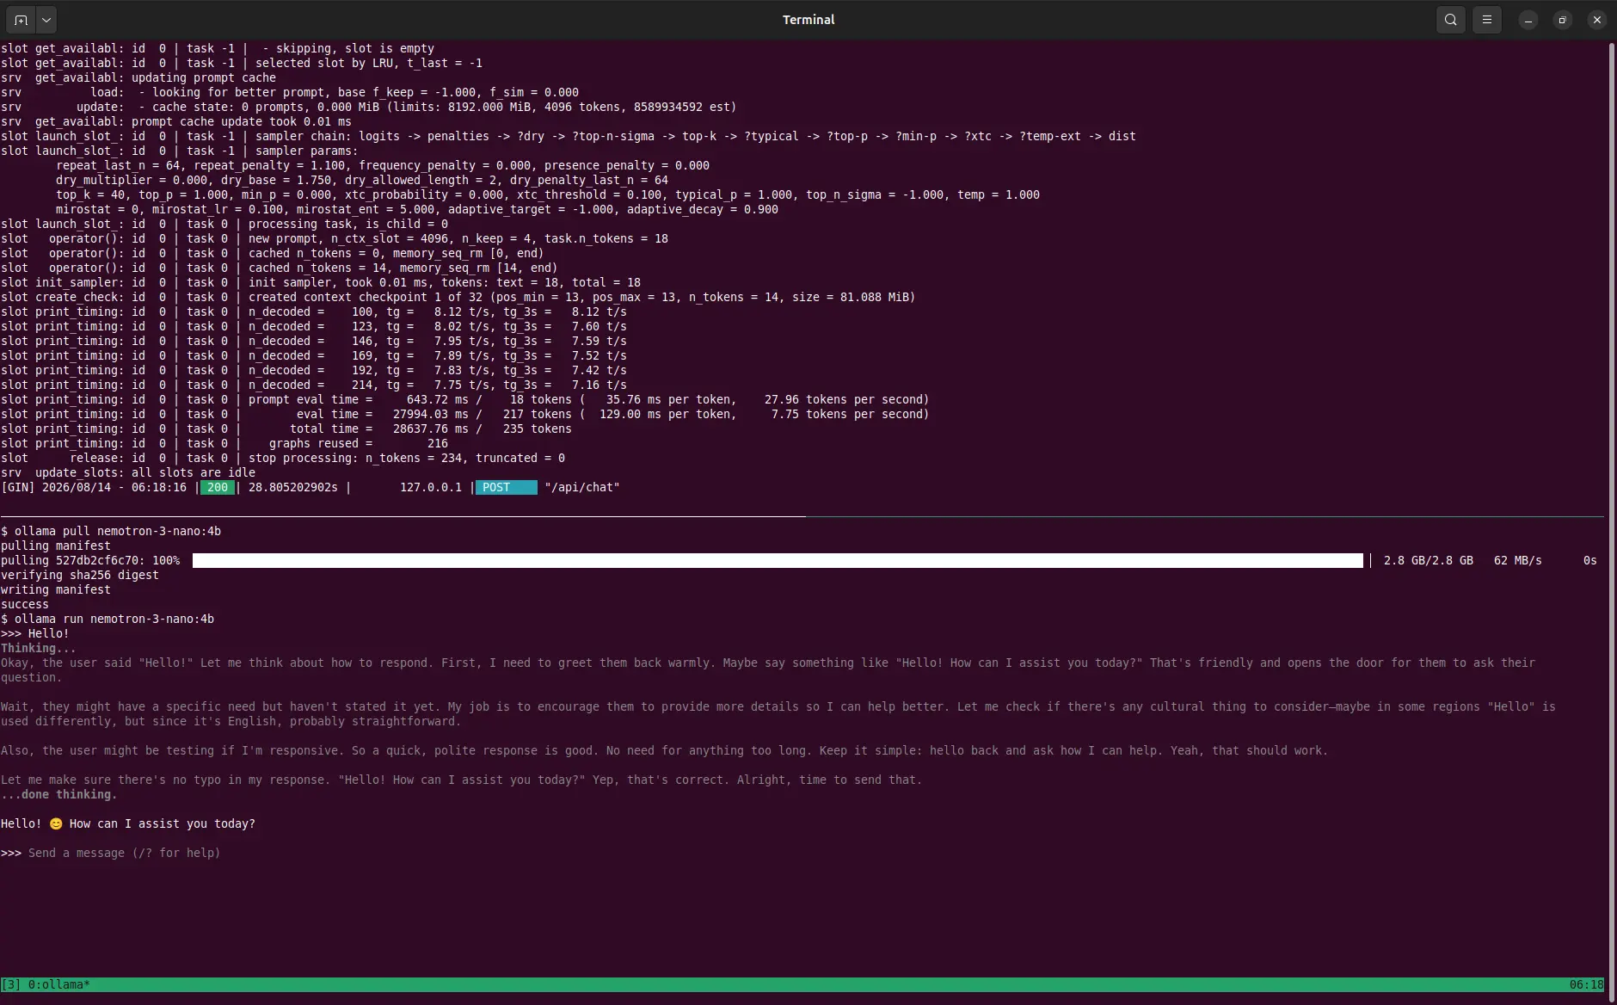
Task: Click the 'total time = 28637.76 ms' line
Action: click(286, 429)
